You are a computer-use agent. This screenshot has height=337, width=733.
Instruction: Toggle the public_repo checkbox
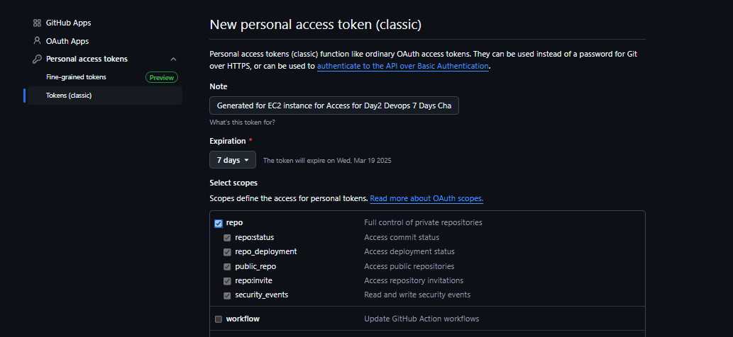pos(227,267)
